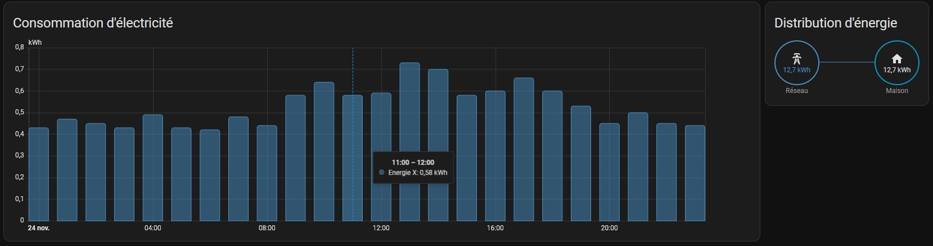933x246 pixels.
Task: Click the Distribution d'énergie card title
Action: [x=835, y=23]
